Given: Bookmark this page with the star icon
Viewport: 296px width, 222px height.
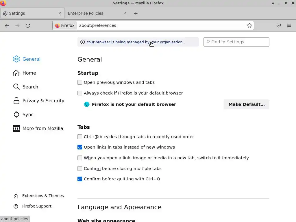Looking at the screenshot, I should click(249, 25).
